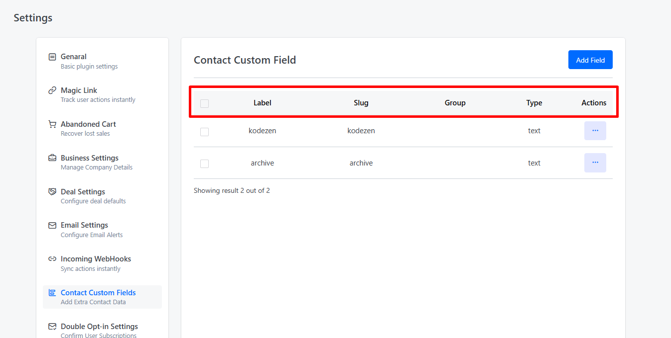This screenshot has height=338, width=671.
Task: Click the Deal Settings handshake icon
Action: pyautogui.click(x=52, y=192)
